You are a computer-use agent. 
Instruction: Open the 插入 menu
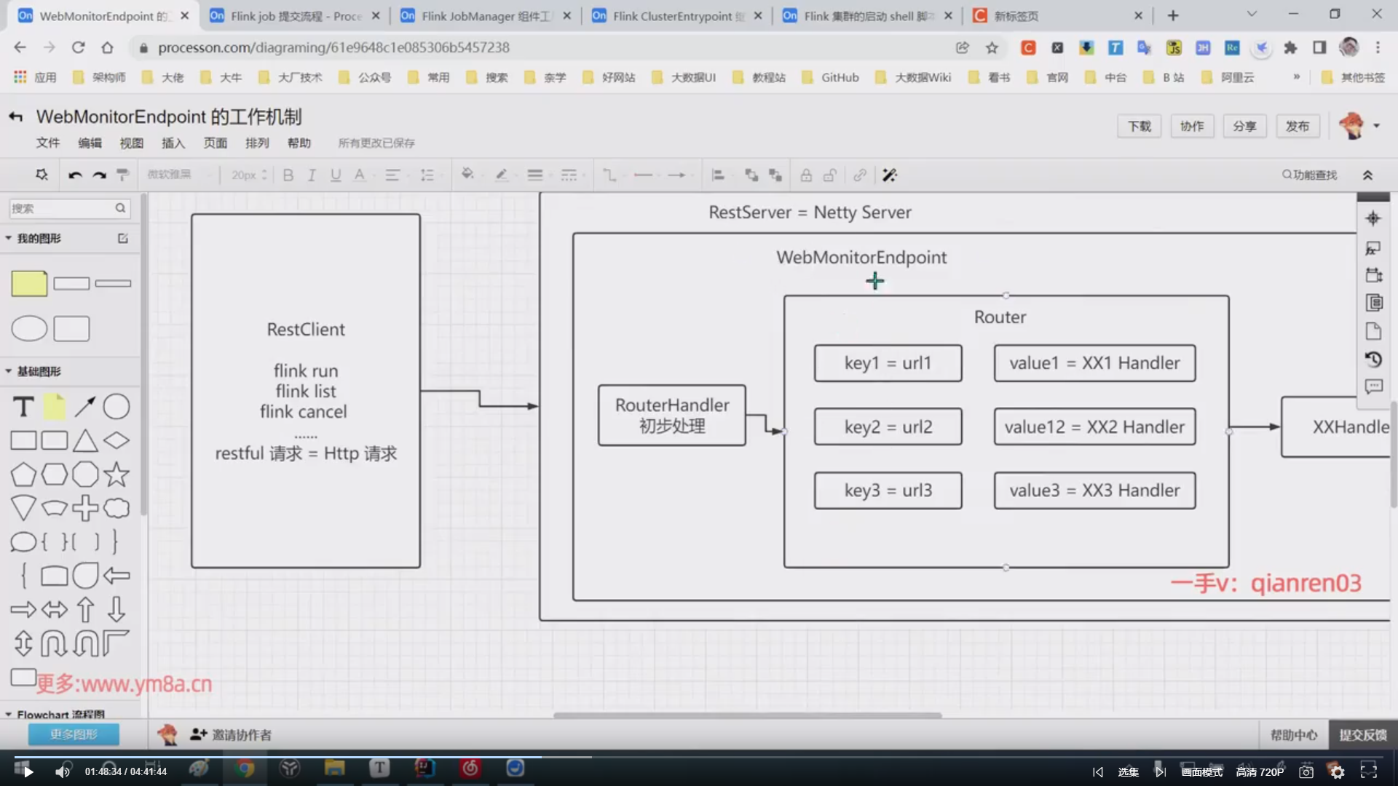tap(173, 143)
